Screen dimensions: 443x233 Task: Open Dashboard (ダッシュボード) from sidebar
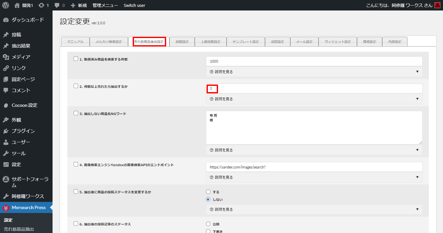coord(28,20)
